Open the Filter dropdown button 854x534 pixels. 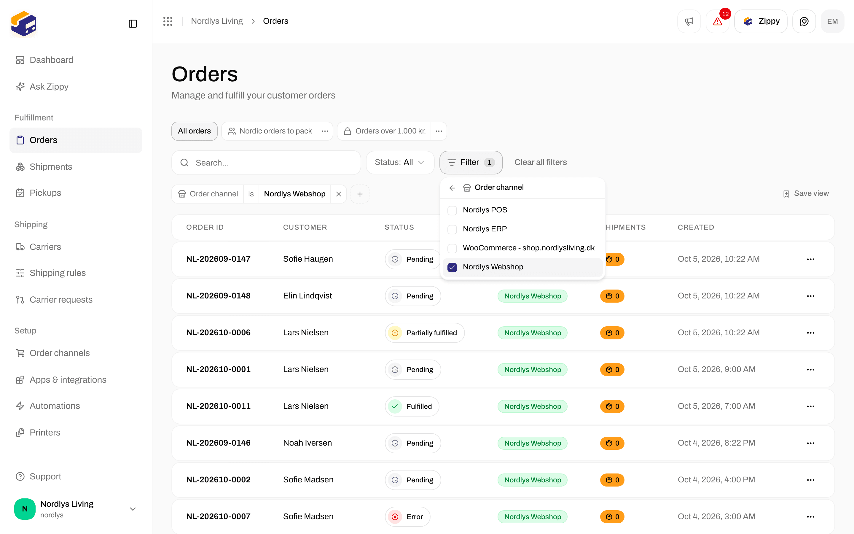coord(471,163)
